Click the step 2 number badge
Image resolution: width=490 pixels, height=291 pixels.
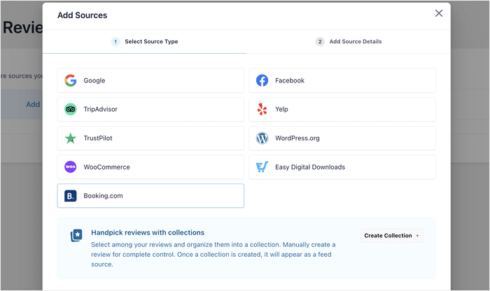coord(320,41)
